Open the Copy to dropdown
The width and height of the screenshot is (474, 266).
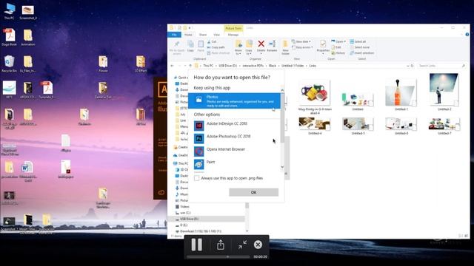point(249,47)
